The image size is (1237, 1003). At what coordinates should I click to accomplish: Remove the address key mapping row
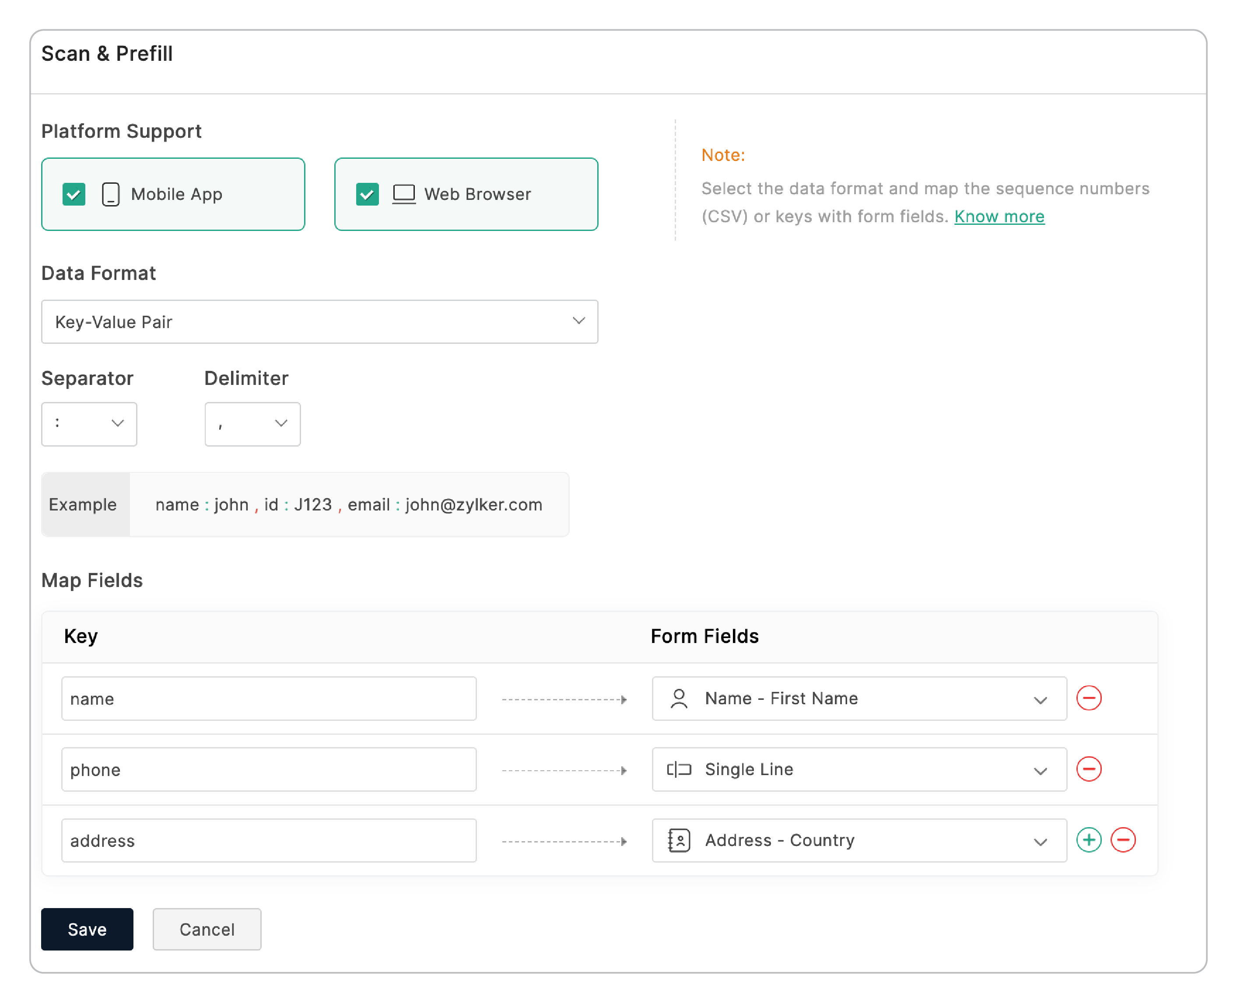(x=1123, y=840)
